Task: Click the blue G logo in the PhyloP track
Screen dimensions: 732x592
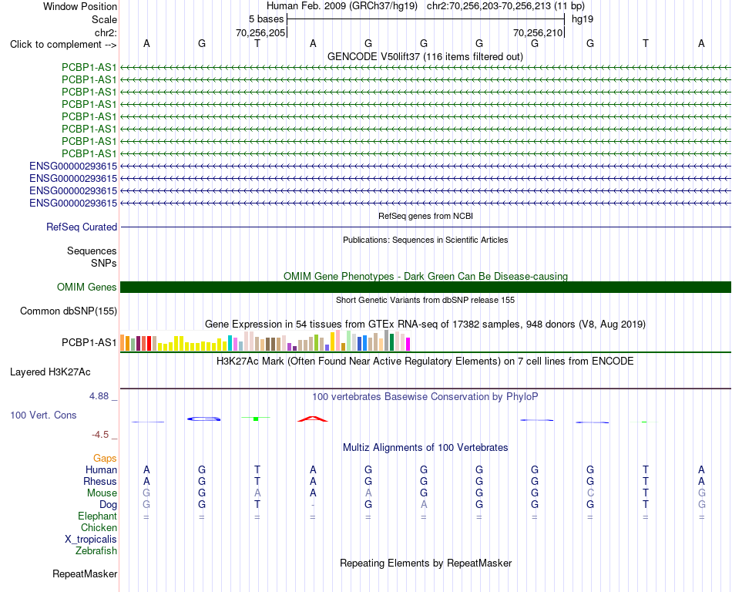Action: click(204, 419)
